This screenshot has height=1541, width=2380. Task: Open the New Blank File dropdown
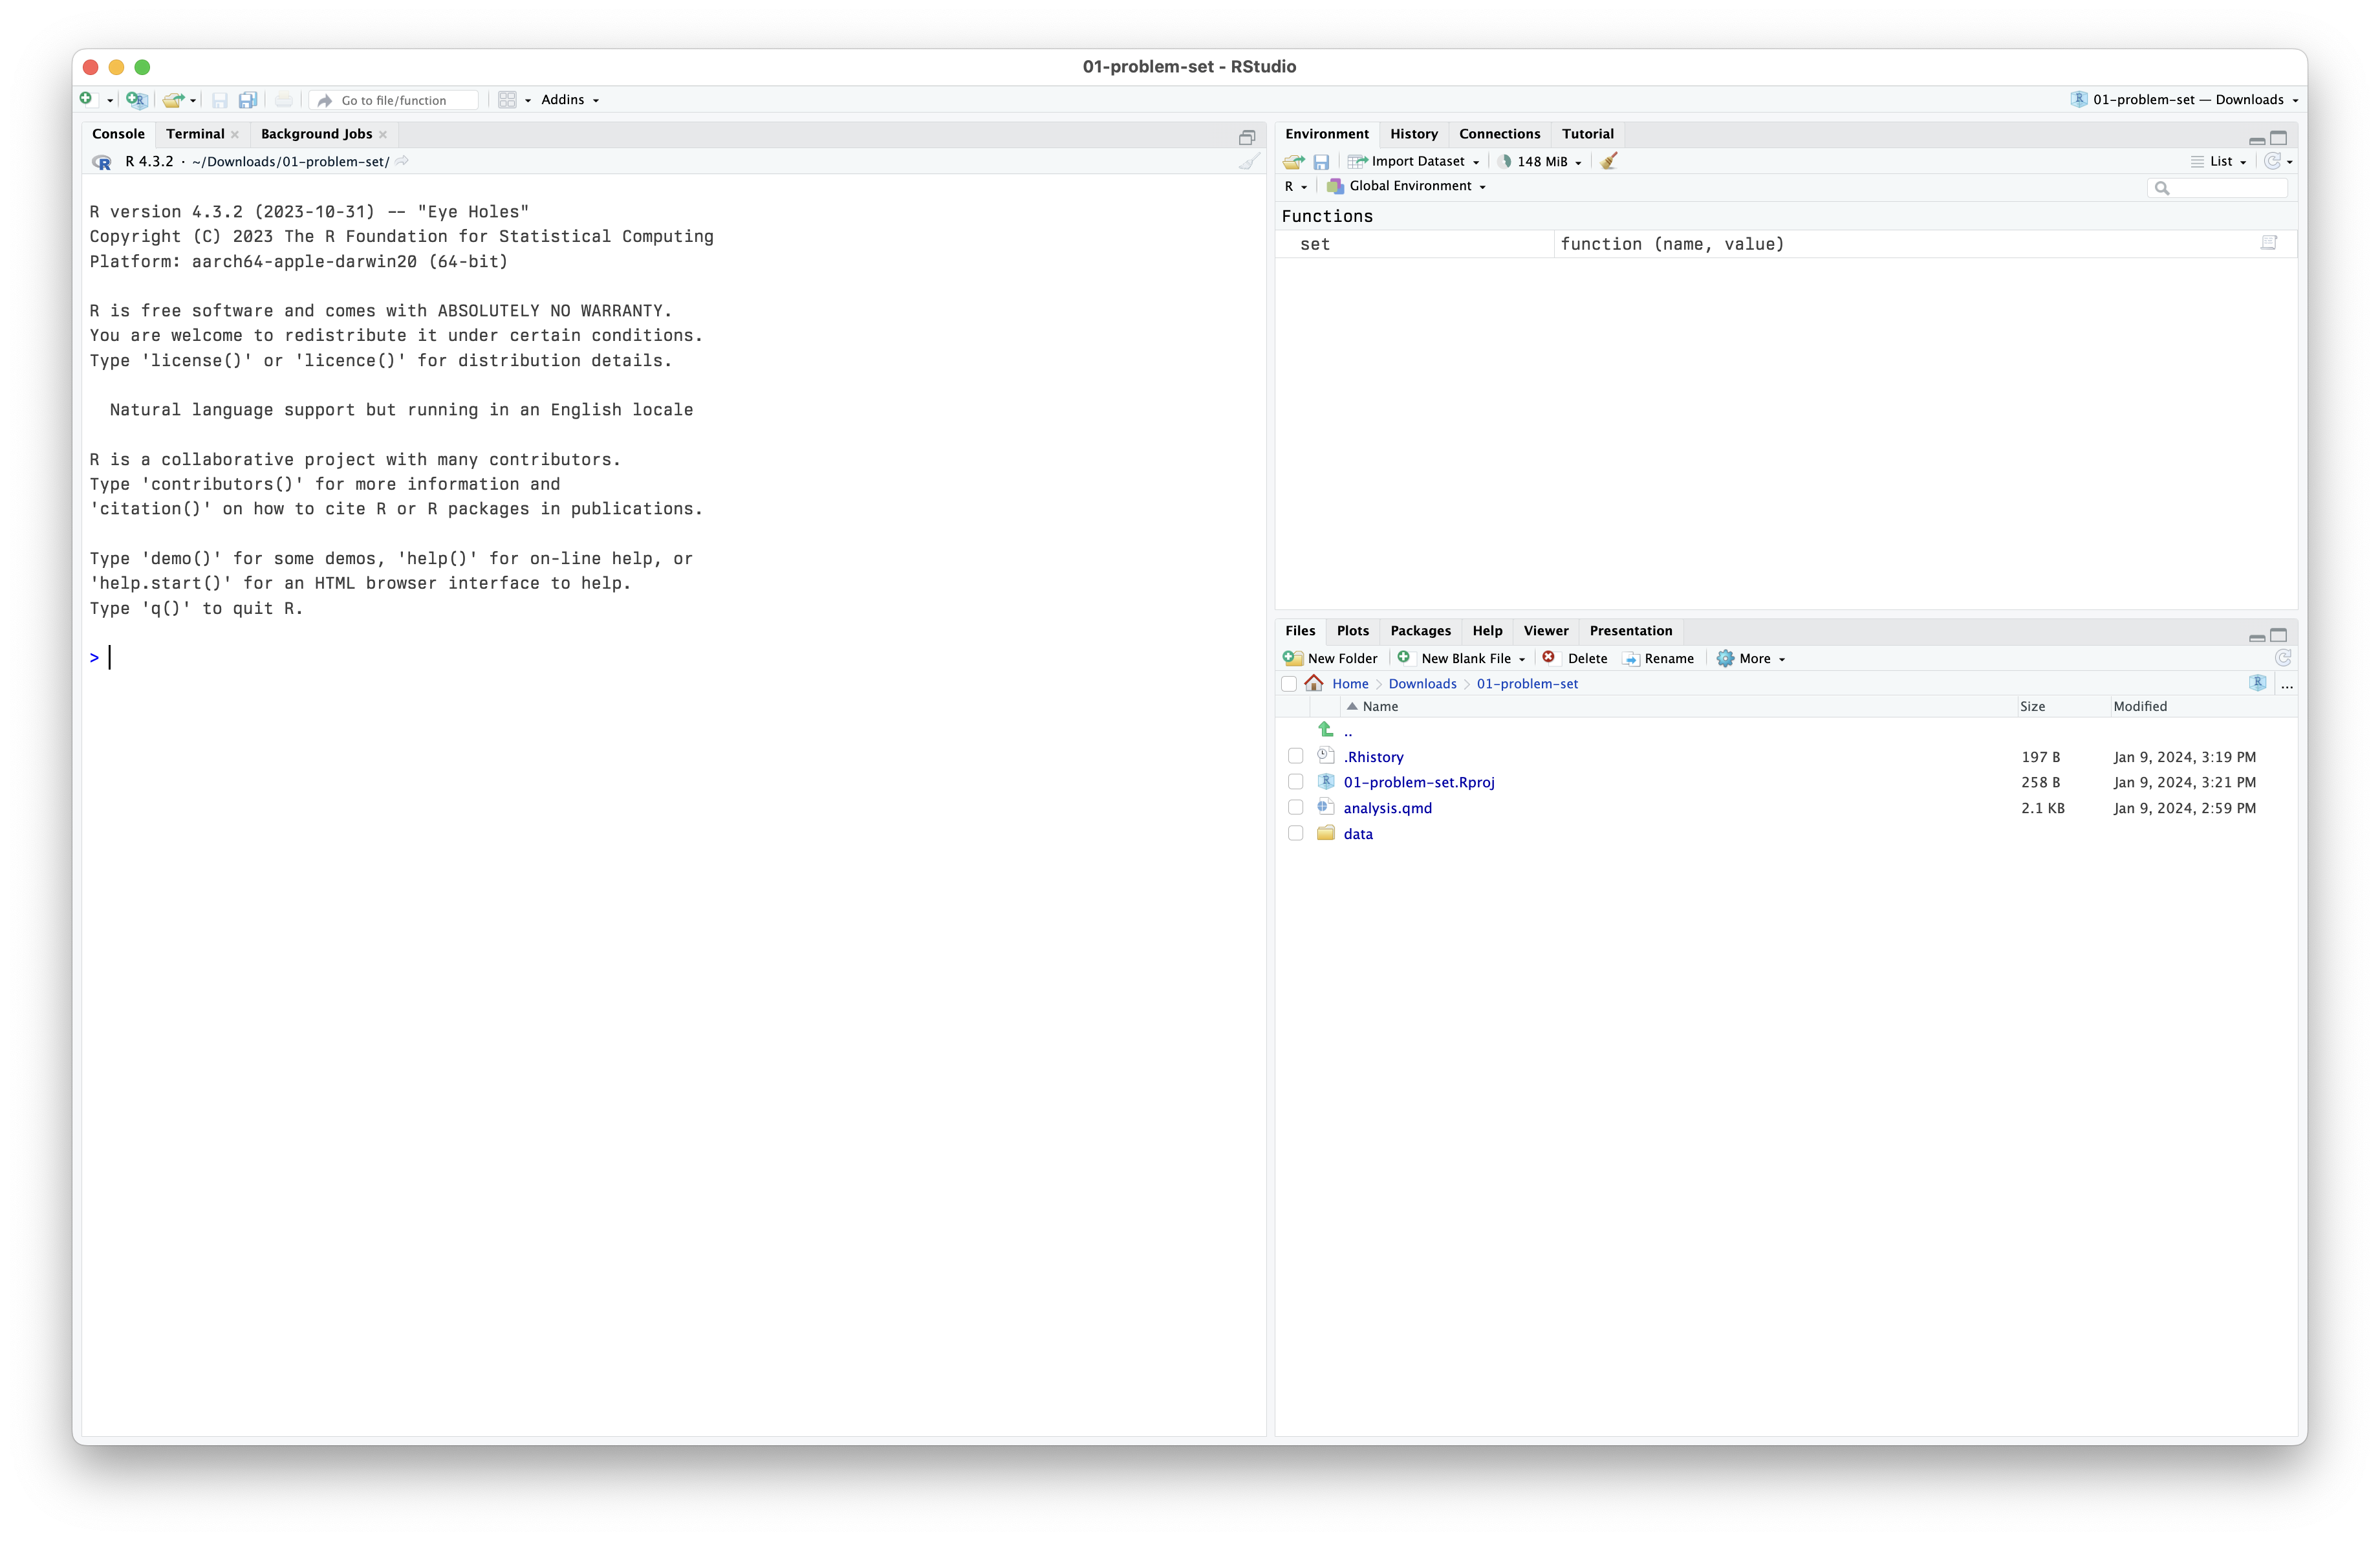point(1463,658)
